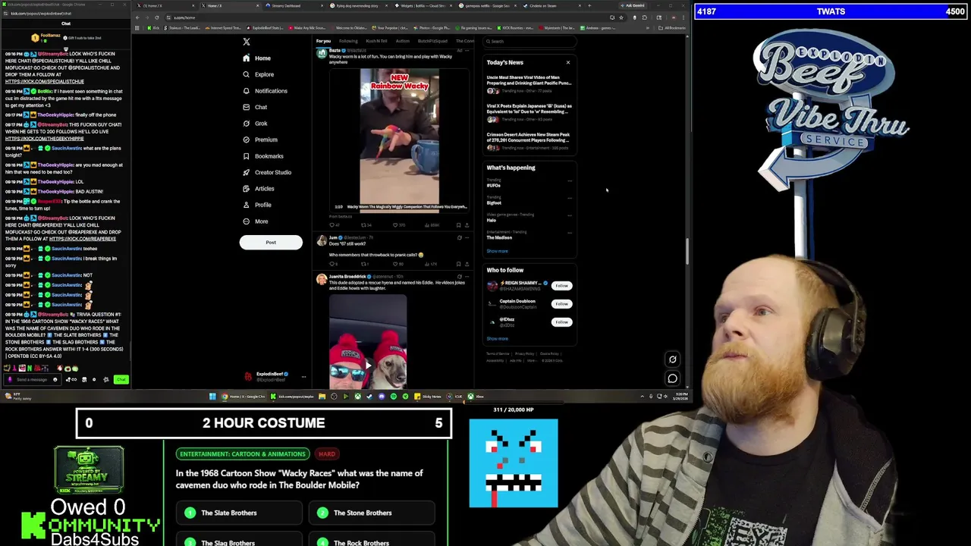
Task: Click trending topic Bigfoot
Action: point(494,203)
